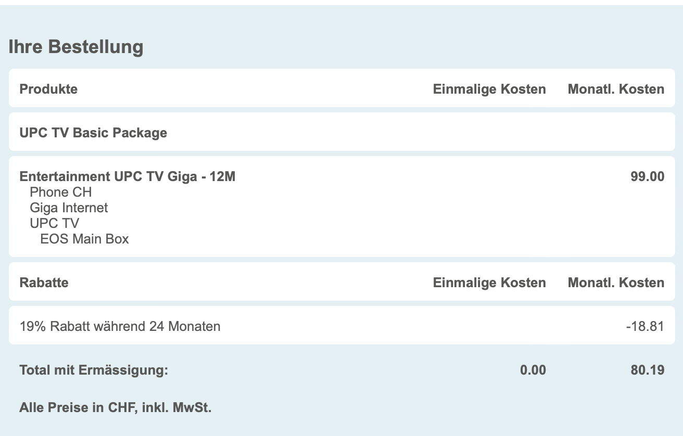Click the "Total mit Ermässigung:" label
683x436 pixels.
point(94,370)
